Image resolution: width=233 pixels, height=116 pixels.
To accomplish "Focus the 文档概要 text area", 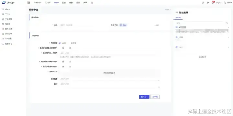I will 109,79.
